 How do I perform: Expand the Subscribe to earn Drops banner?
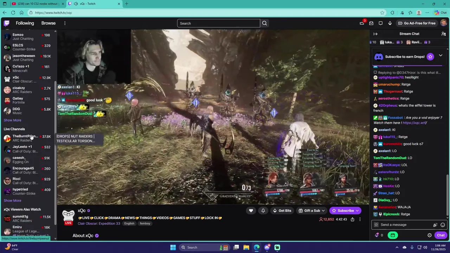click(441, 56)
